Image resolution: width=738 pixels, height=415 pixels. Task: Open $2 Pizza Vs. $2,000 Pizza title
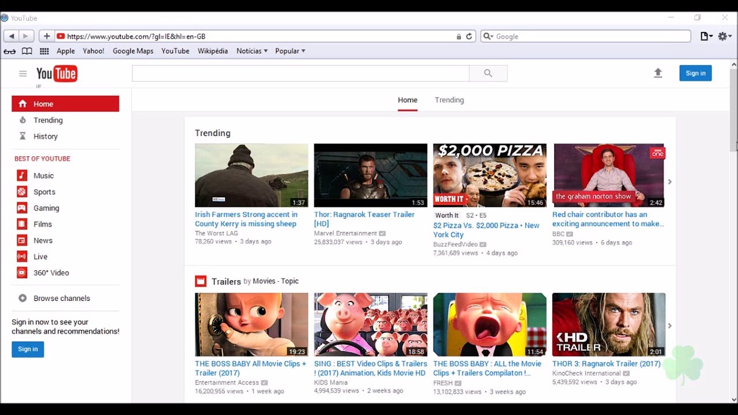point(486,230)
